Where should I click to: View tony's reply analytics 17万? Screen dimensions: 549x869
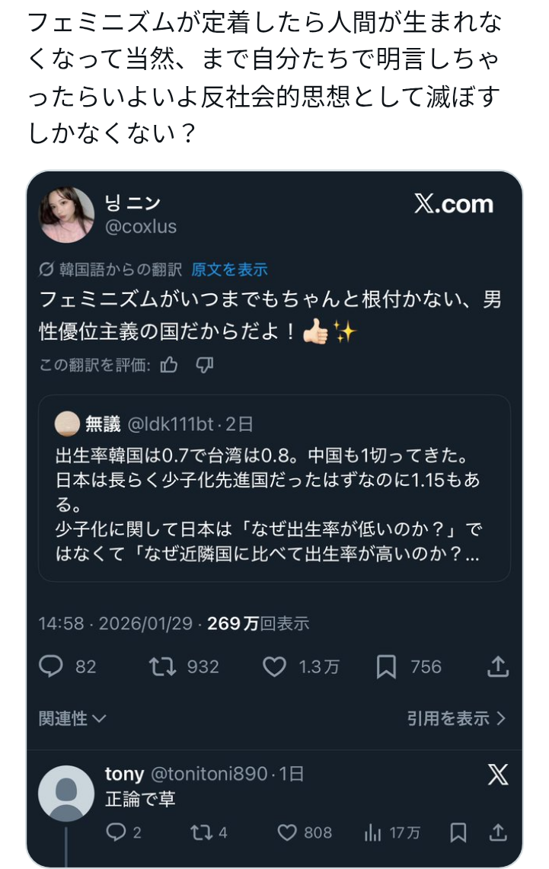pyautogui.click(x=391, y=832)
